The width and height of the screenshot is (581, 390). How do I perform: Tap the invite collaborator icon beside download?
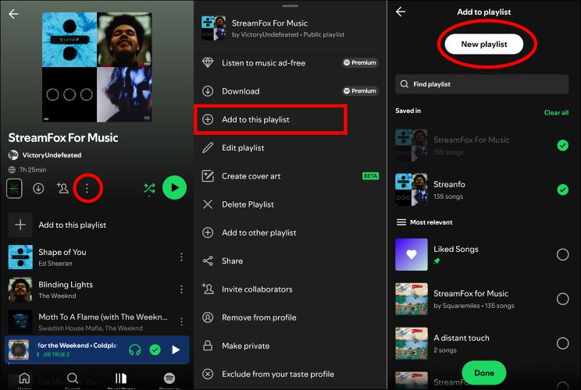tap(62, 188)
